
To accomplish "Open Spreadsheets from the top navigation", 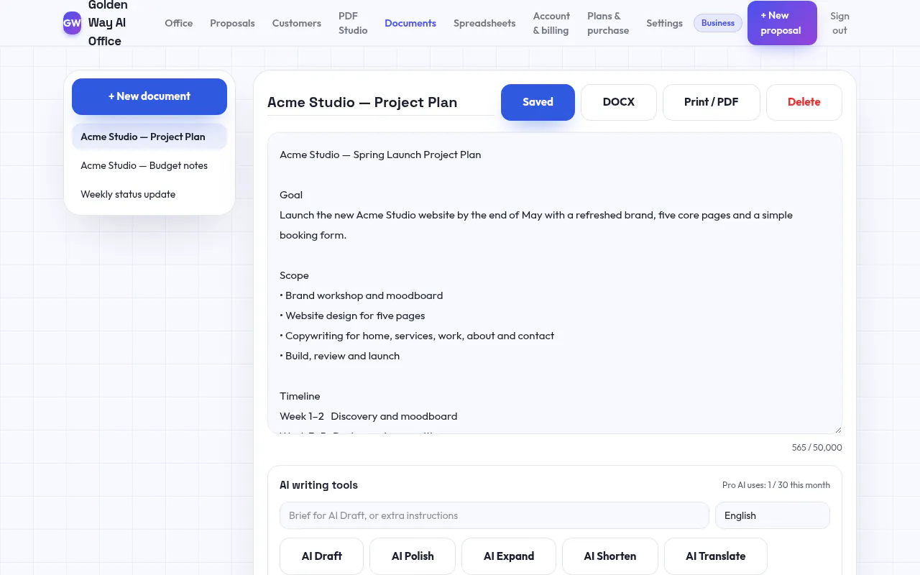I will pyautogui.click(x=484, y=23).
